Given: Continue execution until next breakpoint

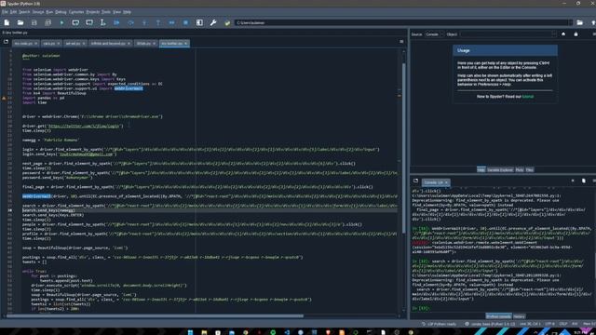Looking at the screenshot, I should click(x=171, y=22).
